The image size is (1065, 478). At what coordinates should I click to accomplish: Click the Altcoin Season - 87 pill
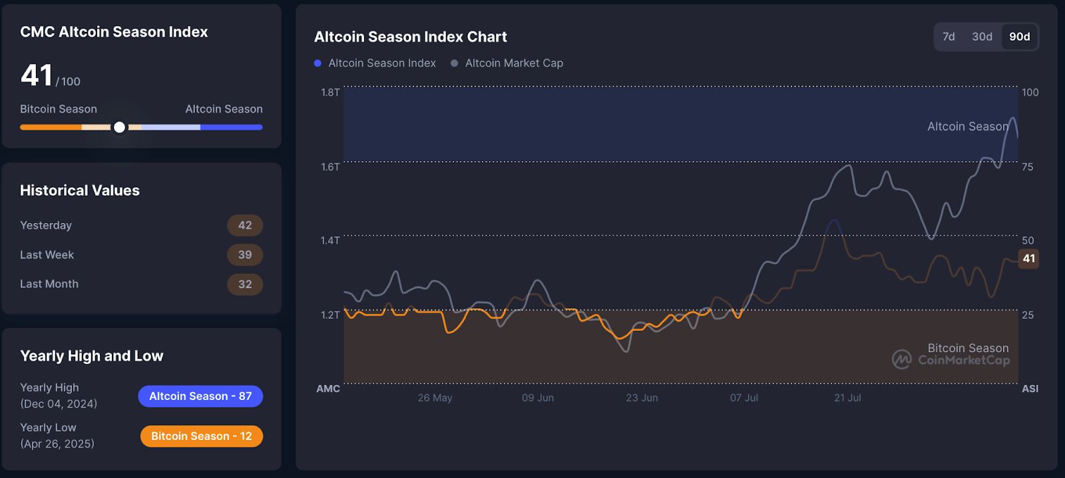[200, 396]
